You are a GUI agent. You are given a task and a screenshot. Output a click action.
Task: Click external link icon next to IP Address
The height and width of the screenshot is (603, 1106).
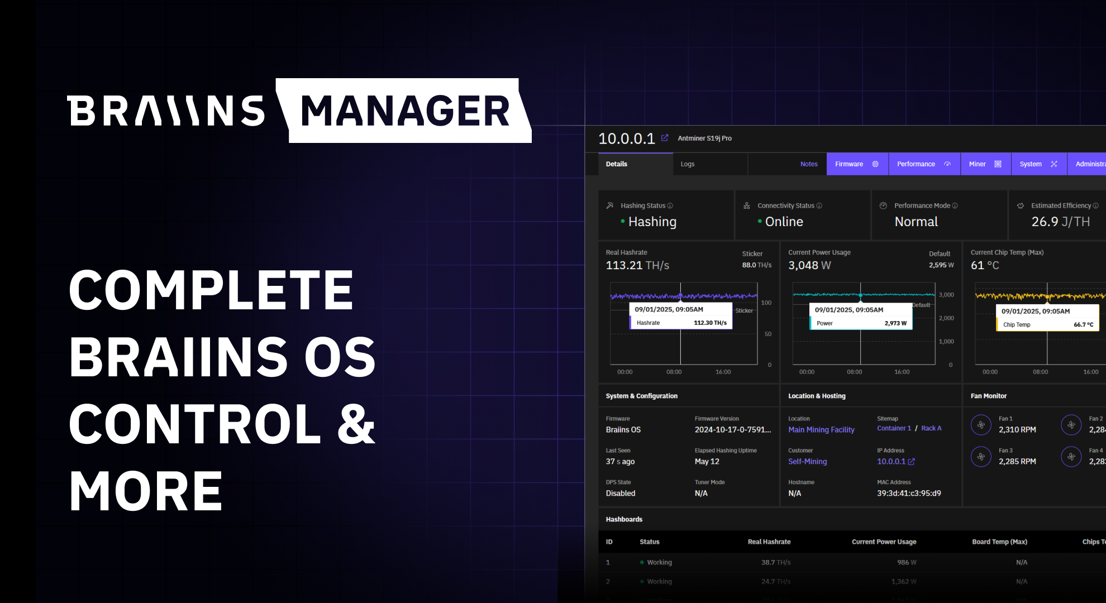tap(912, 462)
